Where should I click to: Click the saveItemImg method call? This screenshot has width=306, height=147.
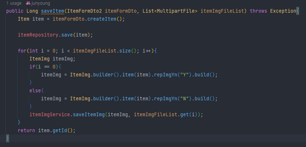[89, 115]
